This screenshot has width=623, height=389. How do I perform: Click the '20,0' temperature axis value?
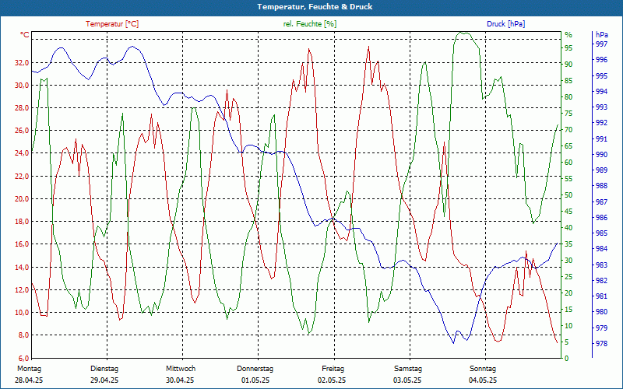click(x=23, y=199)
